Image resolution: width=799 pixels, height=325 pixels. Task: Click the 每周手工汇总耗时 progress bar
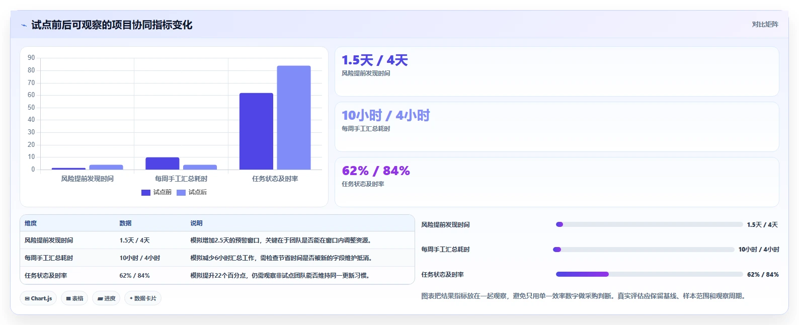644,250
